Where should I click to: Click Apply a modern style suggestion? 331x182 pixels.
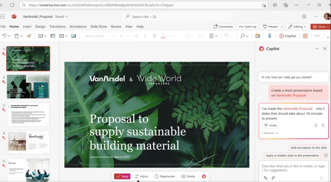click(x=292, y=155)
